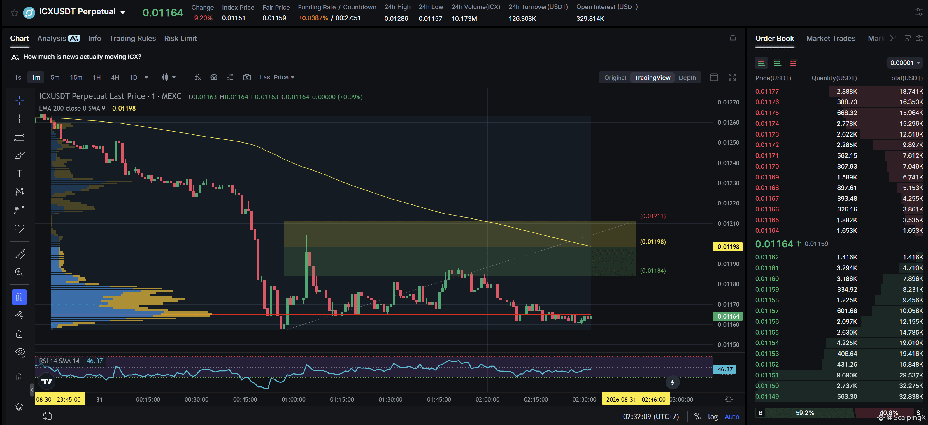Select the text annotation tool
Image resolution: width=928 pixels, height=425 pixels.
pos(20,174)
